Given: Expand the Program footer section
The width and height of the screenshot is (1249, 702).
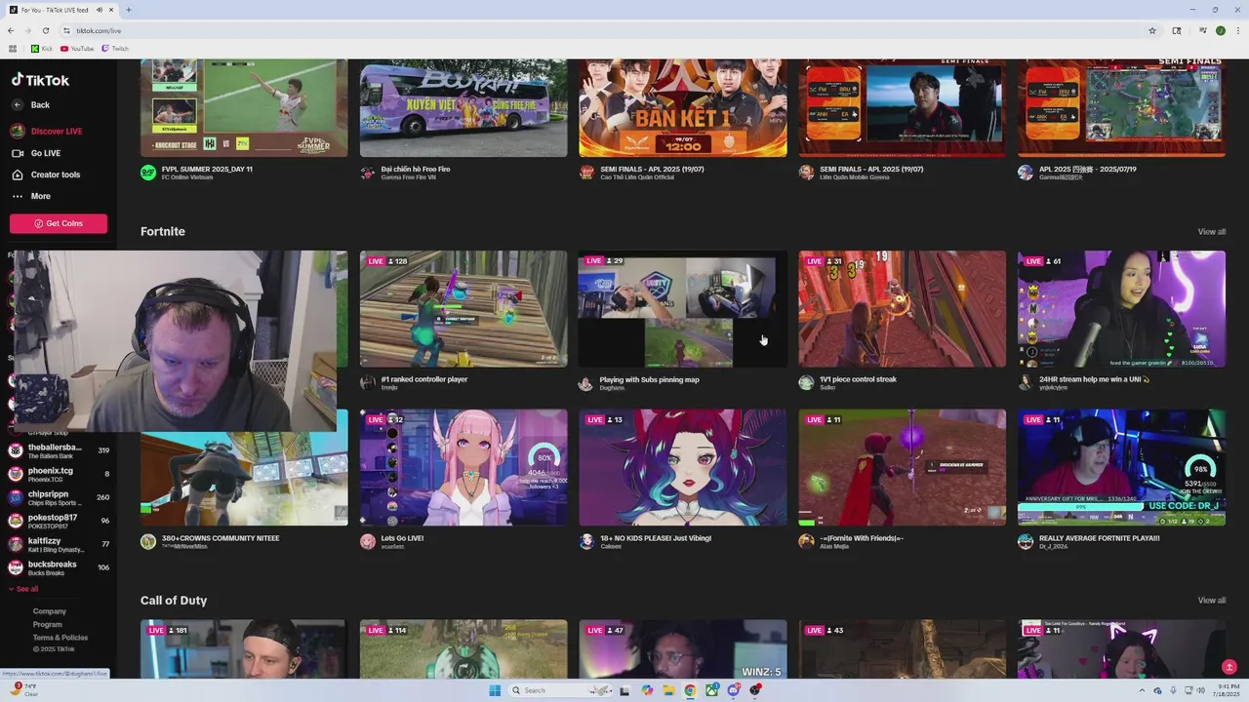Looking at the screenshot, I should pyautogui.click(x=47, y=624).
